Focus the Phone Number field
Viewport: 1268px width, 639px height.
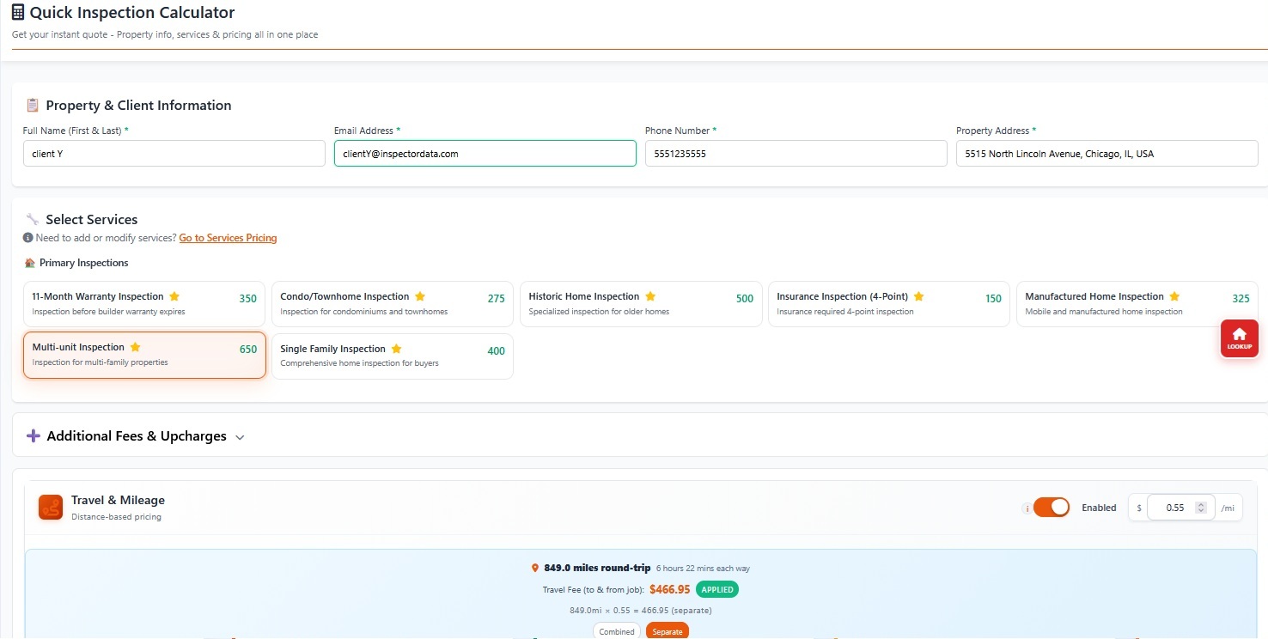click(796, 154)
